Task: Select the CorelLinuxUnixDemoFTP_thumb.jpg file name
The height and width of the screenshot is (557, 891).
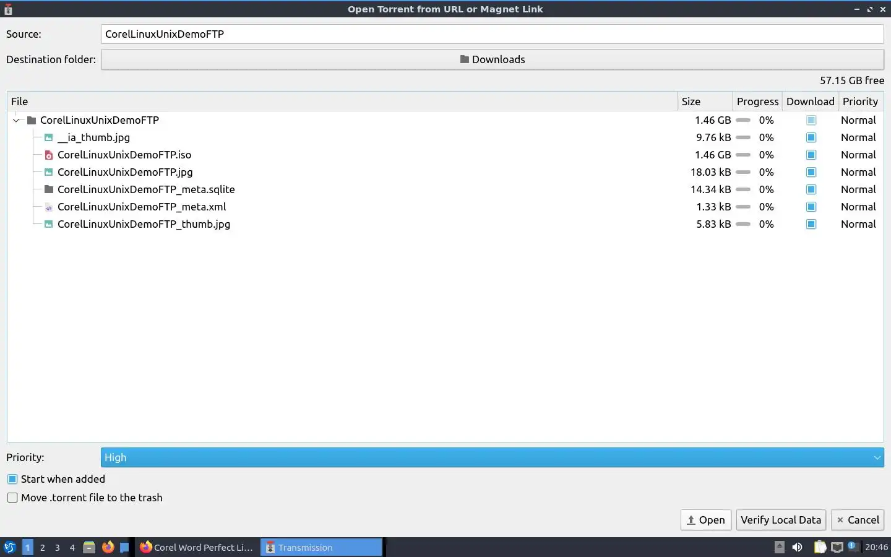Action: [144, 224]
